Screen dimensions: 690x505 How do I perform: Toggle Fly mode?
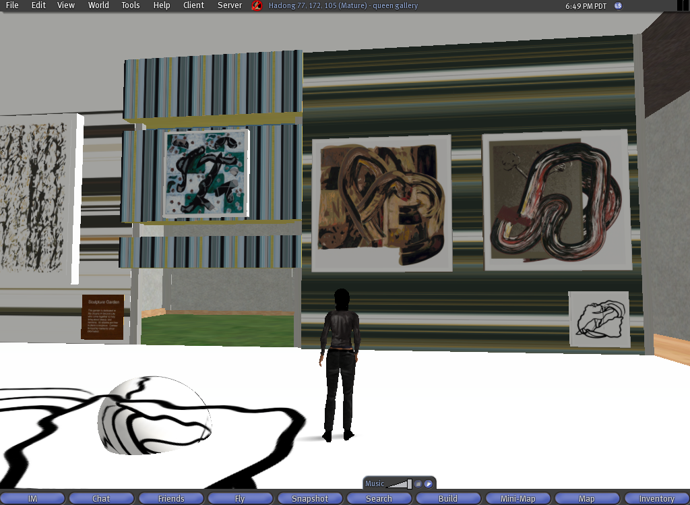pos(240,498)
